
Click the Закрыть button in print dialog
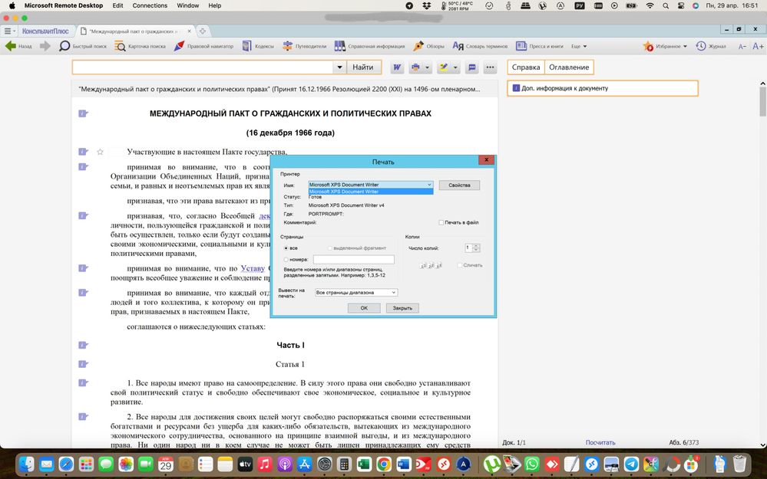pos(402,308)
